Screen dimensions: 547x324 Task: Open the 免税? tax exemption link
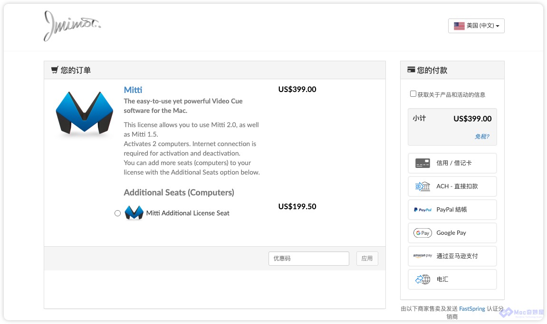(482, 137)
